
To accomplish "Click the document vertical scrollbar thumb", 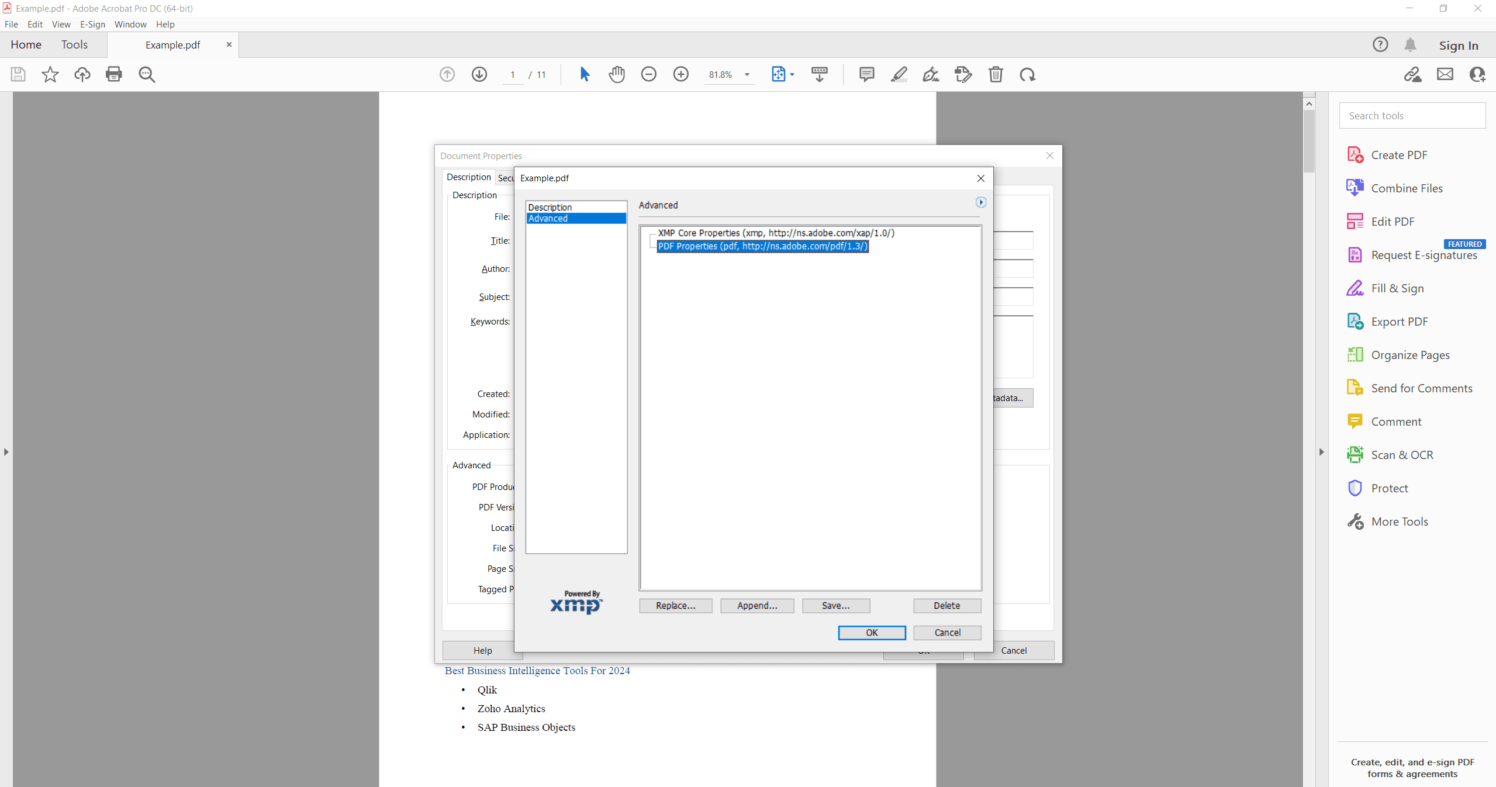I will (1309, 141).
